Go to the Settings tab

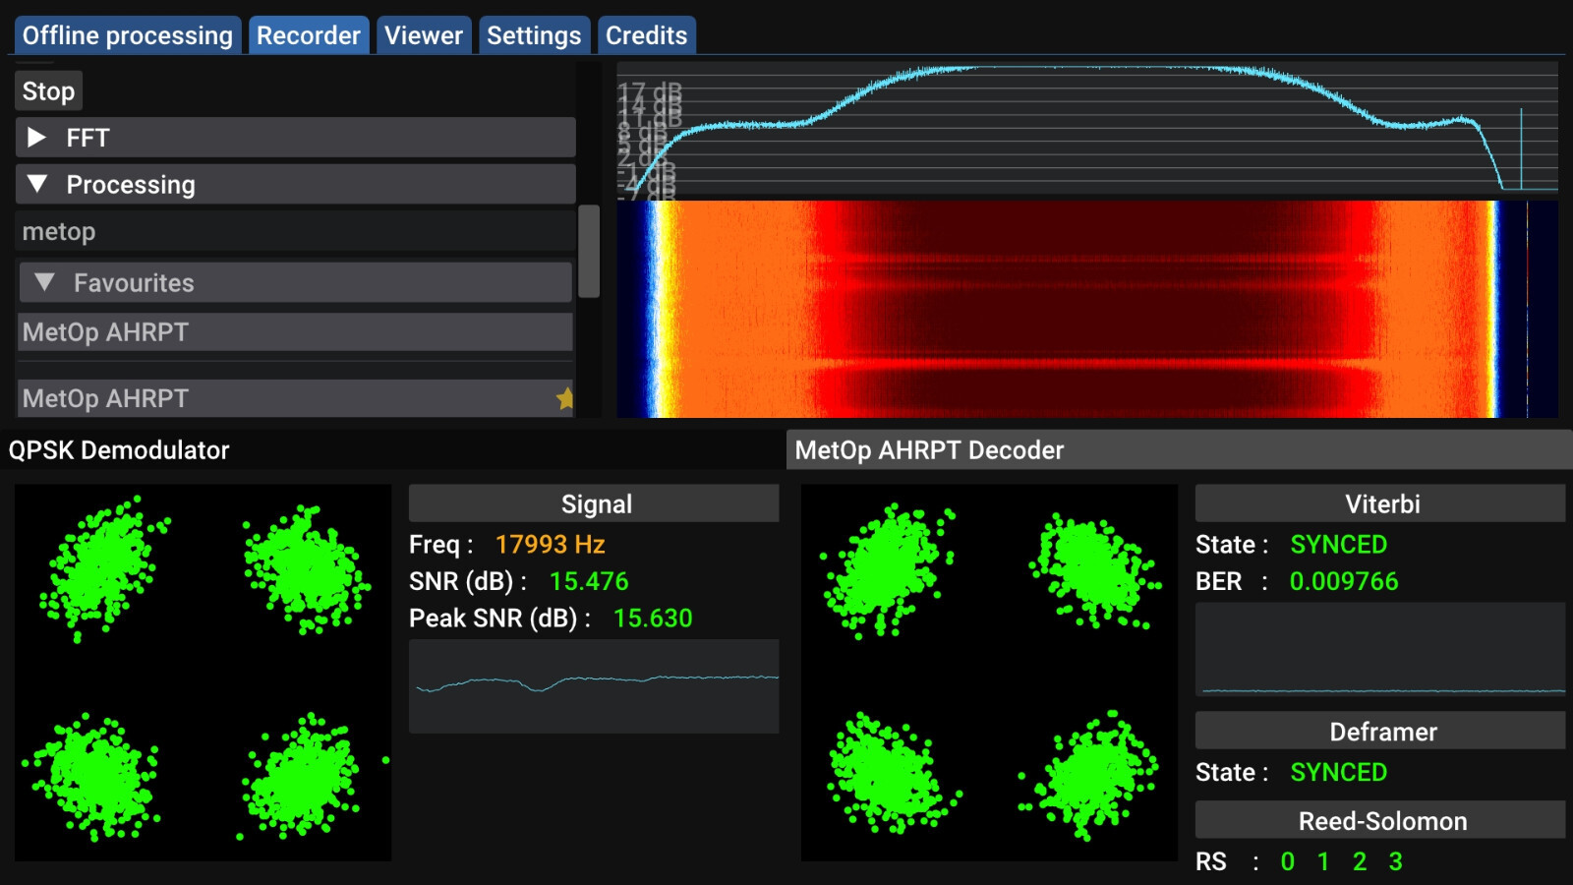(534, 35)
